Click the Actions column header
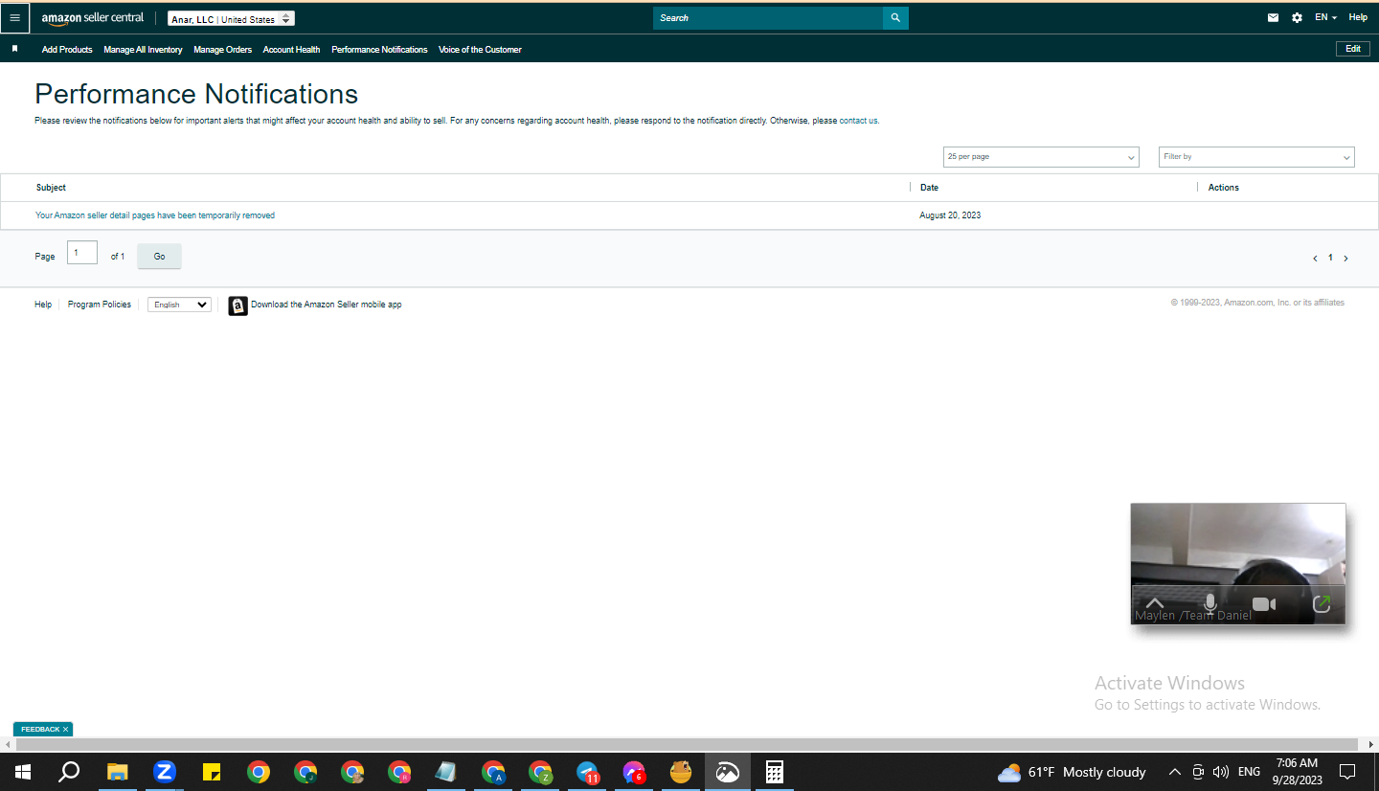The width and height of the screenshot is (1379, 791). coord(1224,188)
